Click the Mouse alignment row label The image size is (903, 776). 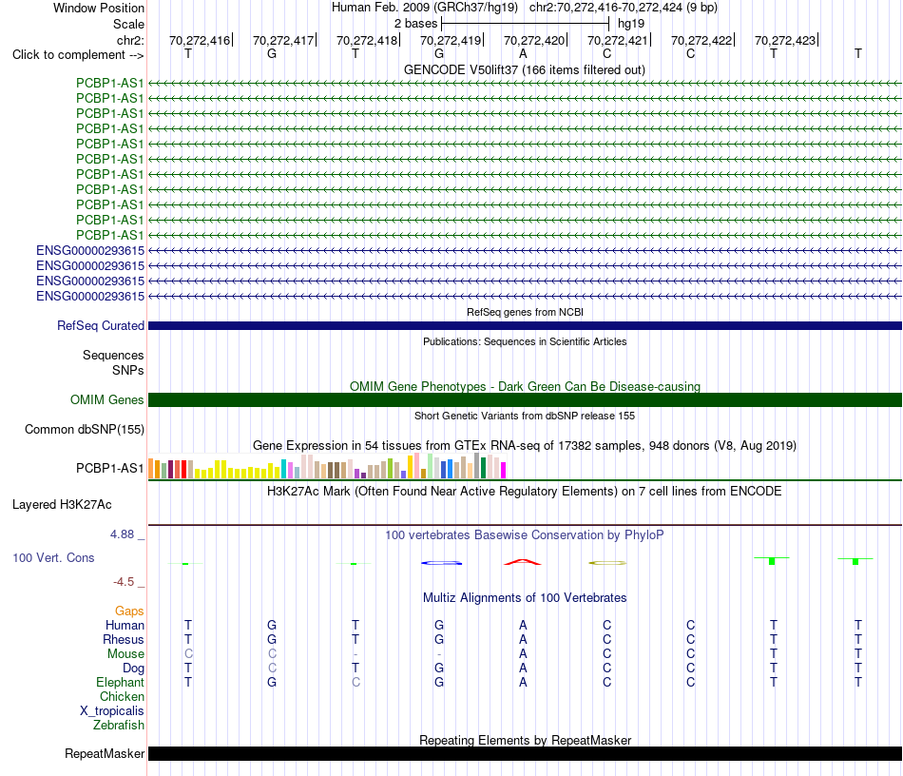[x=125, y=654]
